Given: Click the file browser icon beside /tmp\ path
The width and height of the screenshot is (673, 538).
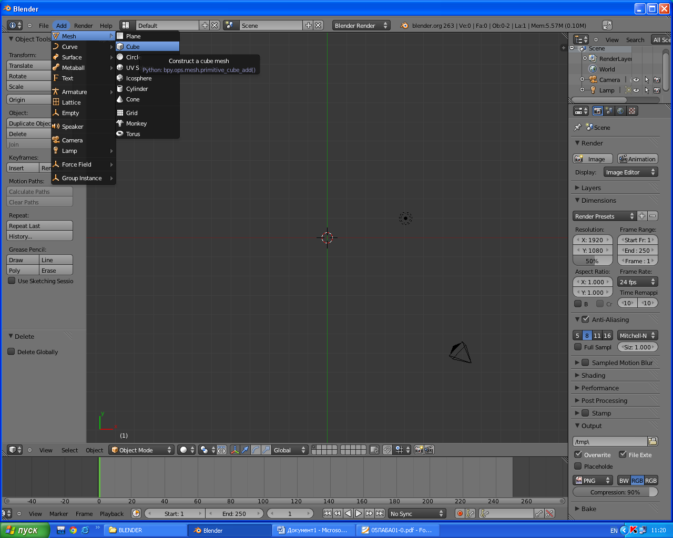Looking at the screenshot, I should [652, 441].
